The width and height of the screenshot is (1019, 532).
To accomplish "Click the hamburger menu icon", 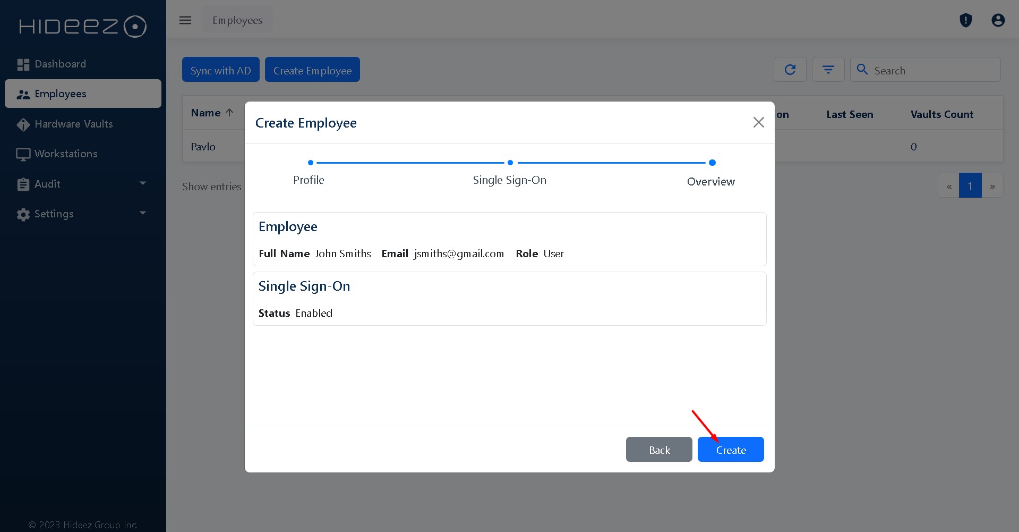I will pos(185,20).
